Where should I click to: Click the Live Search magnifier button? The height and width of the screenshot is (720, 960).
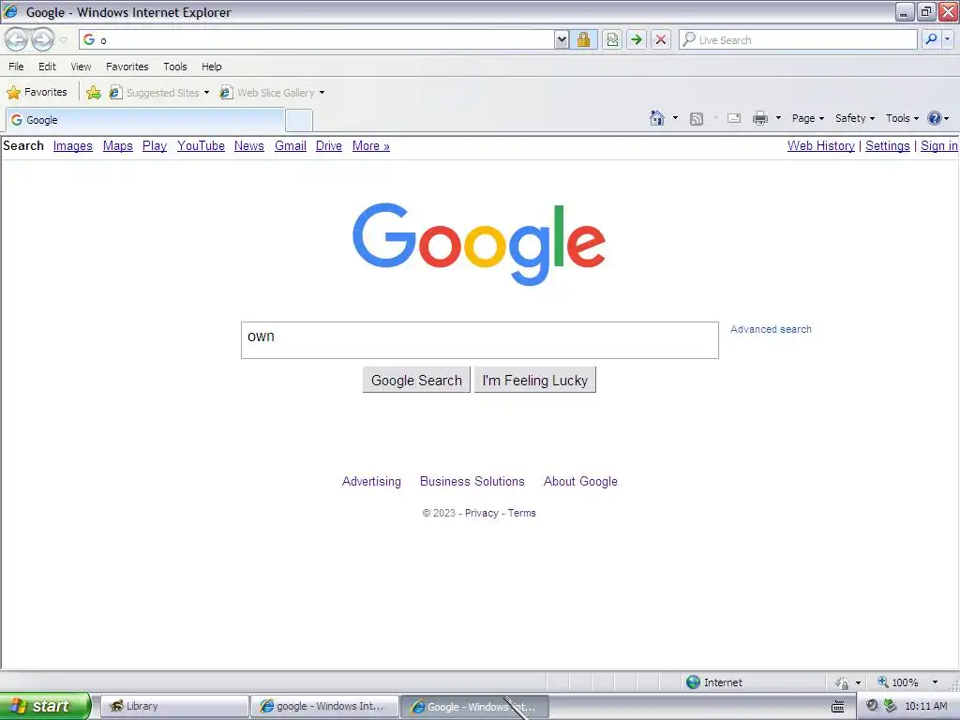(931, 39)
